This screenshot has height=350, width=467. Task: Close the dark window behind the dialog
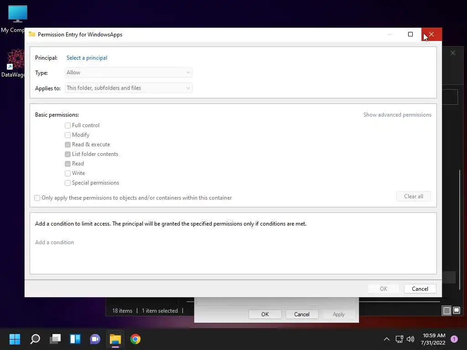pos(453,53)
